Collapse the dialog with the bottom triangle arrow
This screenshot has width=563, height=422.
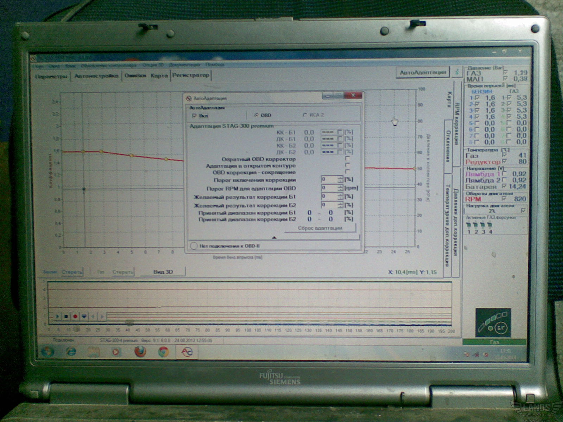pos(274,237)
